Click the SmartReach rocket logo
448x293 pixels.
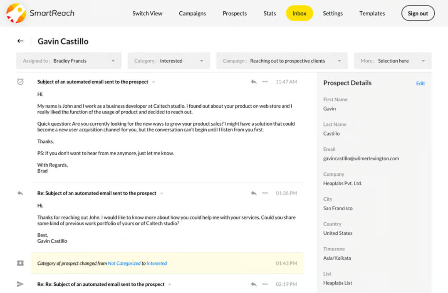pos(16,13)
